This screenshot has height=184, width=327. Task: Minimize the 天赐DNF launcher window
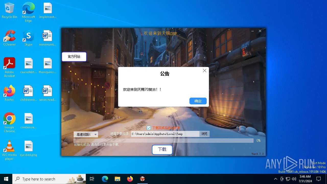click(252, 31)
